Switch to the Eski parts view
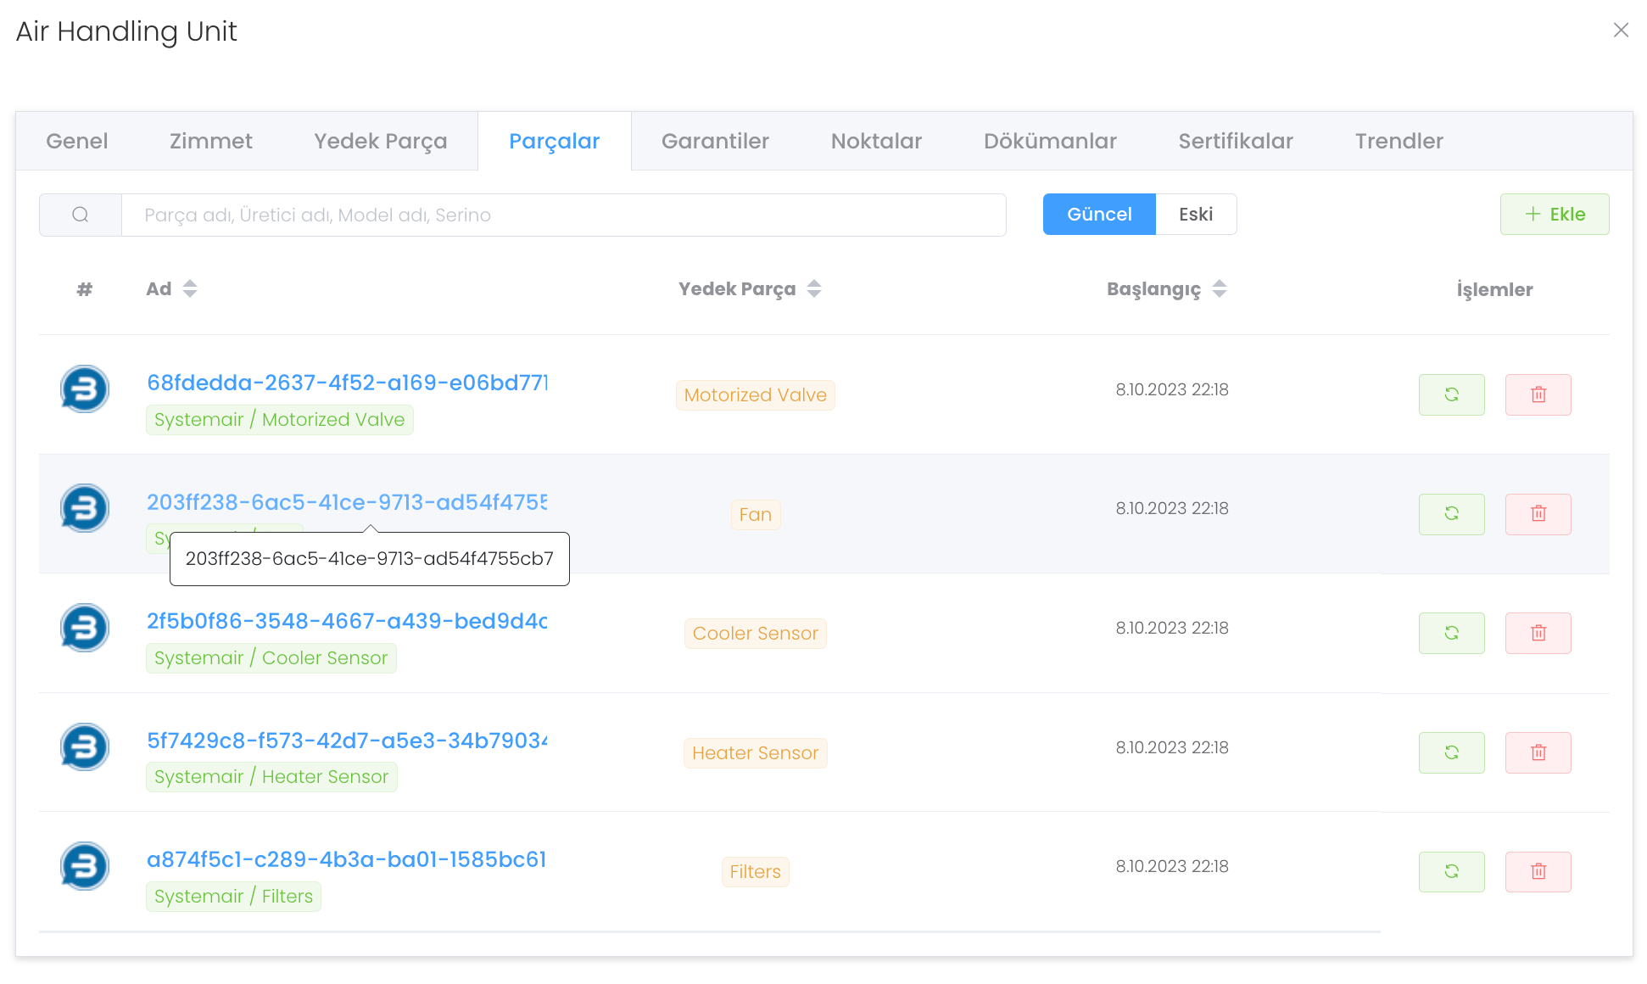 [x=1195, y=215]
